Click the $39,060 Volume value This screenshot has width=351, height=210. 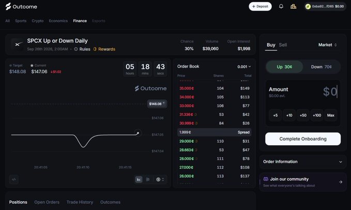(210, 49)
